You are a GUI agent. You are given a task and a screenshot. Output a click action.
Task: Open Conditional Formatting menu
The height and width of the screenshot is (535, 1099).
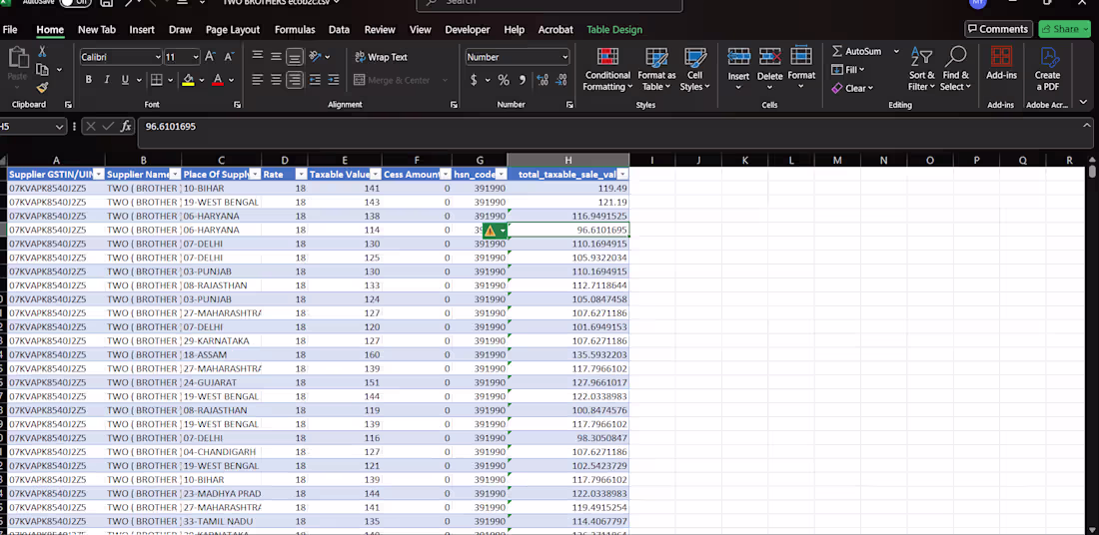click(x=607, y=69)
